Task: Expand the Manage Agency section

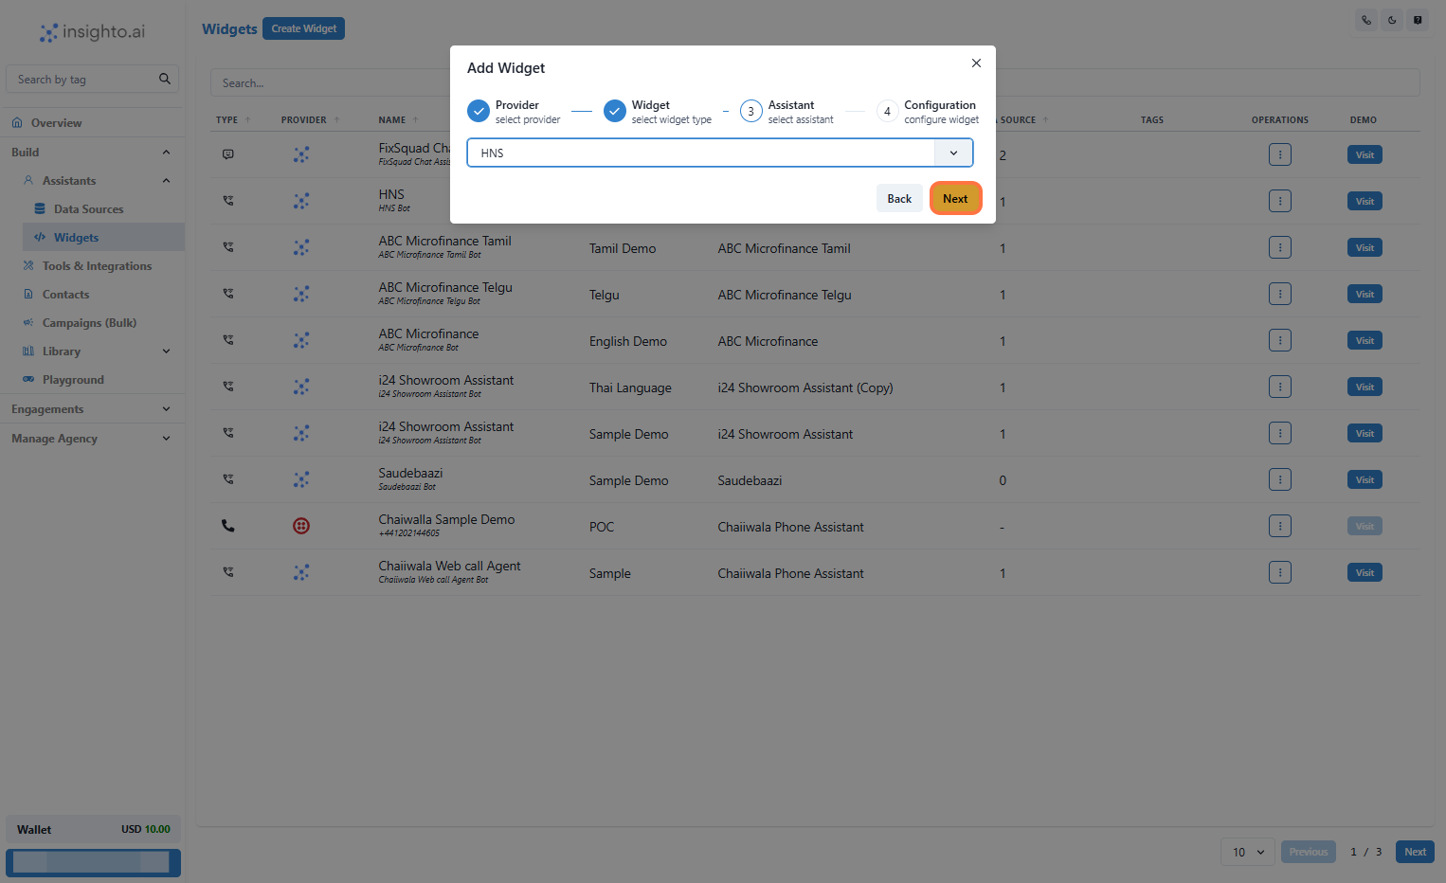Action: (x=166, y=439)
